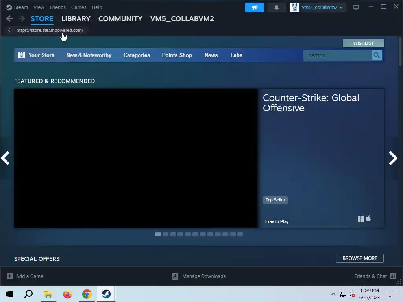Click the muted volume tray icon
This screenshot has height=302, width=403.
352,294
